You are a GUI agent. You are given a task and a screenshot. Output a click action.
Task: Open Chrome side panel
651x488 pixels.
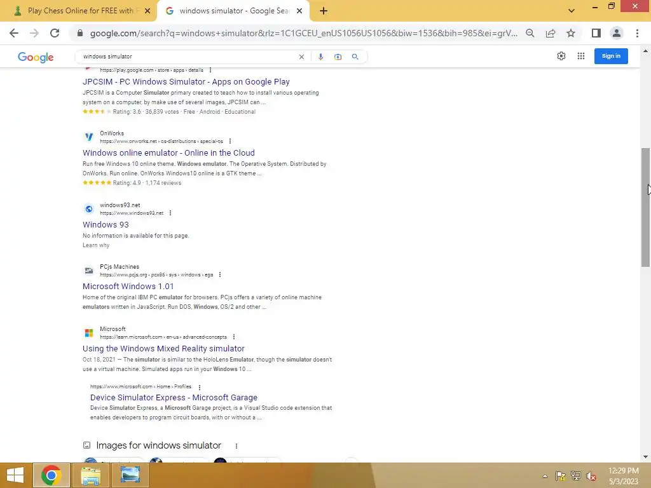click(596, 33)
